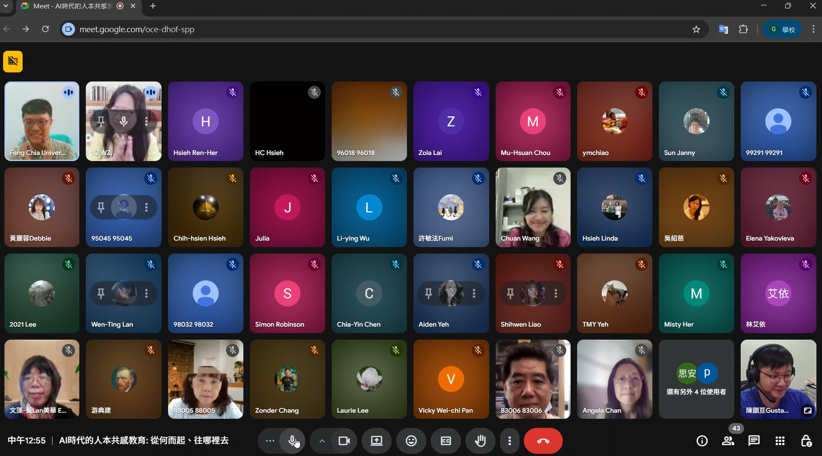Turn on captions
The height and width of the screenshot is (456, 822).
(446, 440)
